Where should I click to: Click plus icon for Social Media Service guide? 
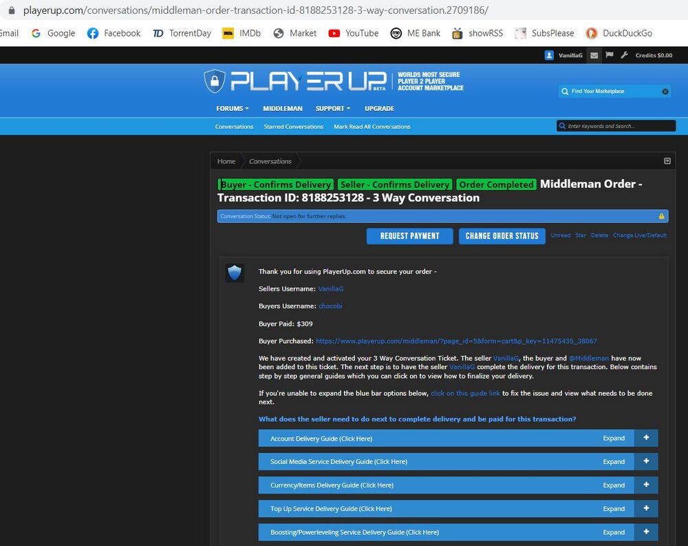(x=646, y=461)
